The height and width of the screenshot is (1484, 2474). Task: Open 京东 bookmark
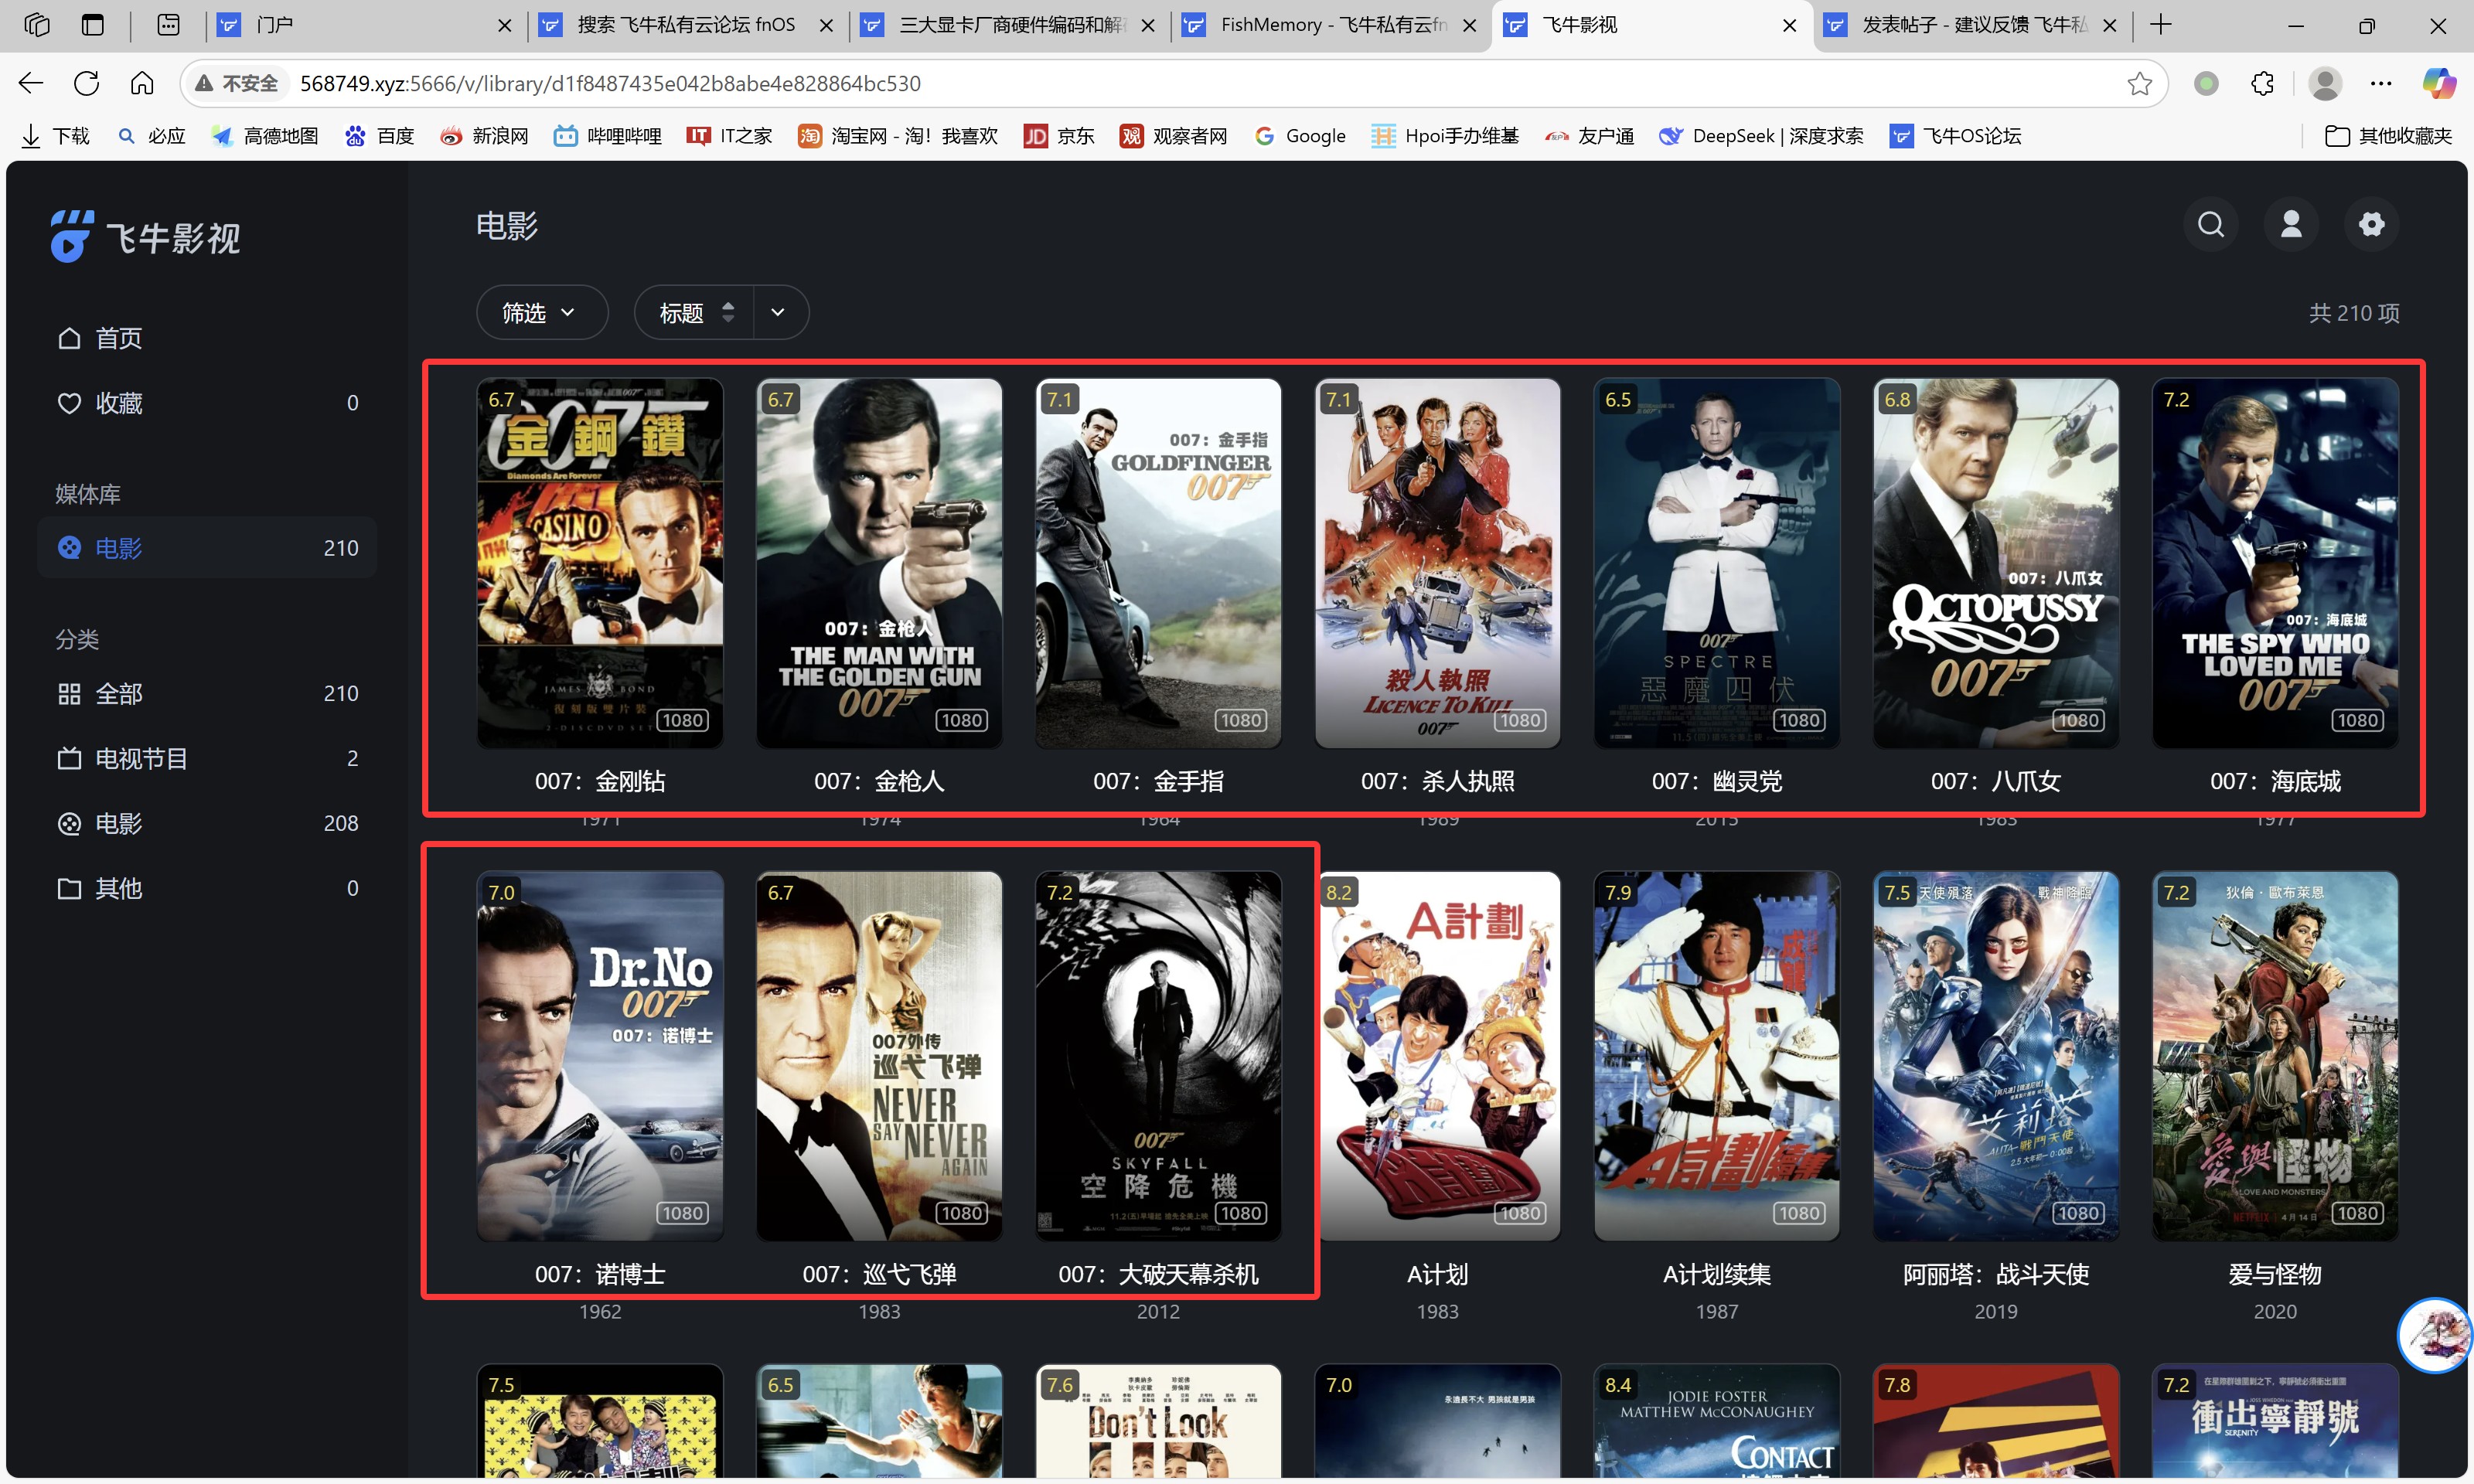(1059, 136)
